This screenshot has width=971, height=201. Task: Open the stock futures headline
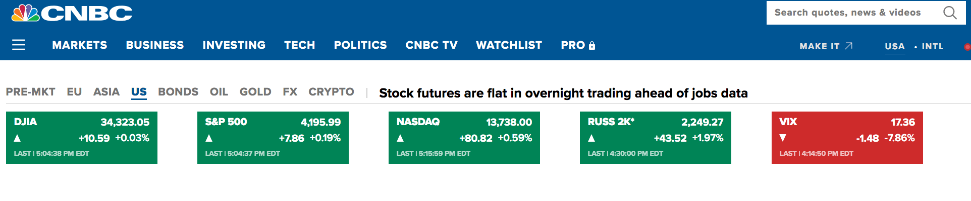pos(563,93)
